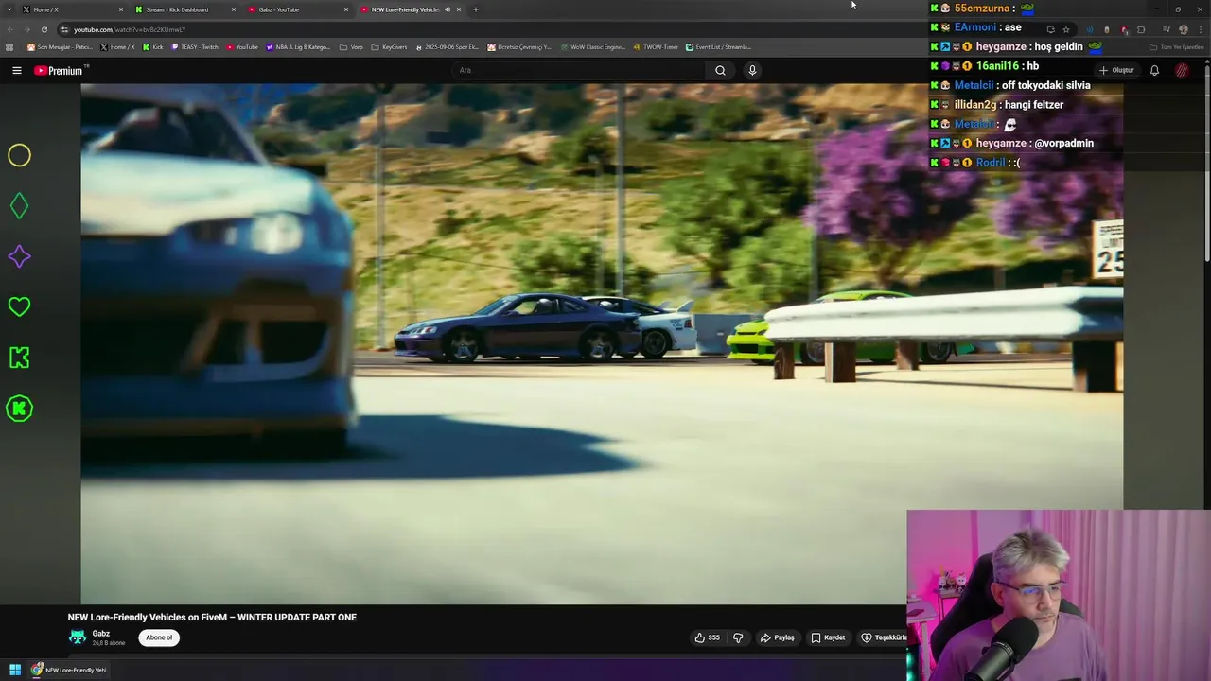Screen dimensions: 1211x681
Task: Open the YouTube hamburger guide menu
Action: pos(16,70)
